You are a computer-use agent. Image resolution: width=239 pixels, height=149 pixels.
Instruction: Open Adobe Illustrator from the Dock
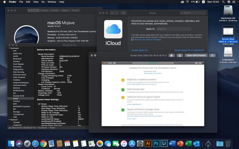click(x=148, y=143)
